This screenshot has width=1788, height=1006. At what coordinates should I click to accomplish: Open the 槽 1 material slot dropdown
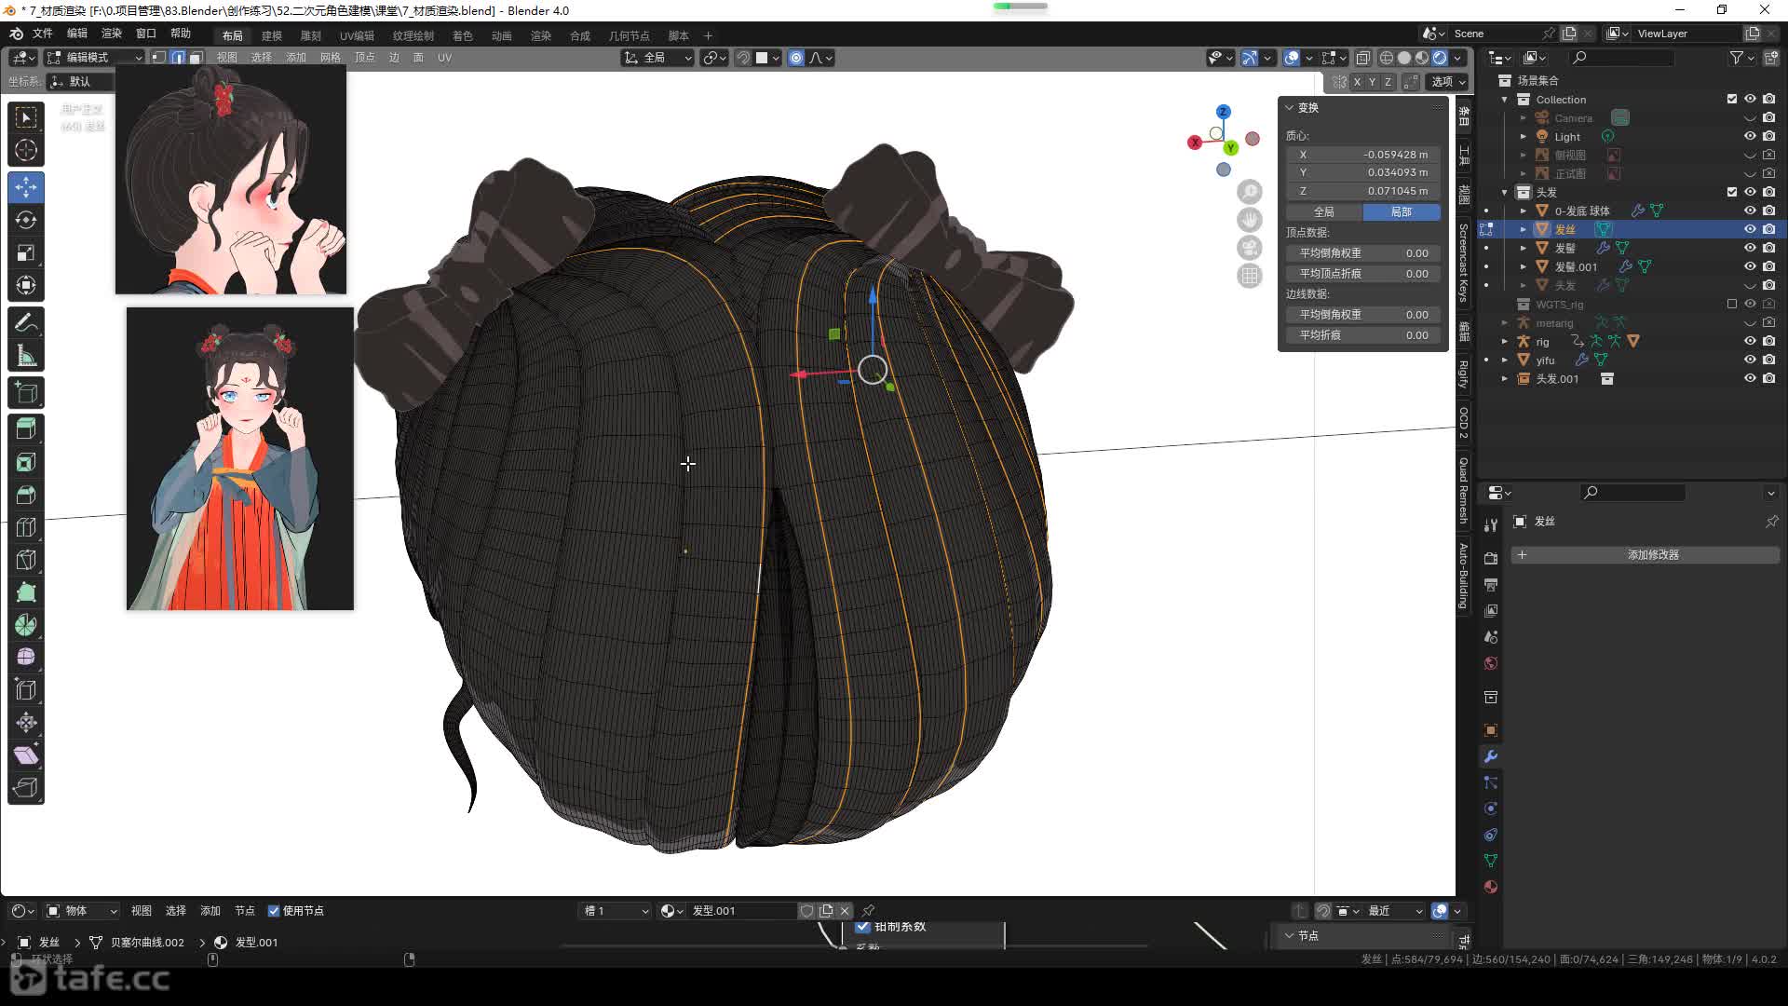point(616,911)
